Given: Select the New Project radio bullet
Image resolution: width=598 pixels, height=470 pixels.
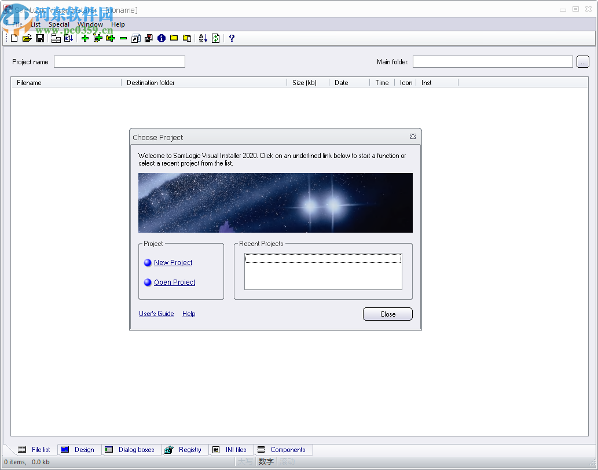Looking at the screenshot, I should tap(148, 262).
